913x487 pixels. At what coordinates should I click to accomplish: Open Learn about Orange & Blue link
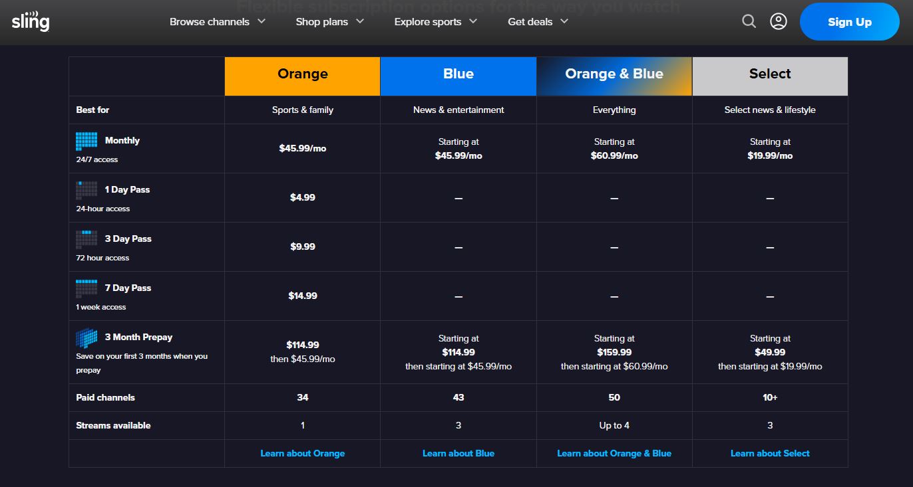(614, 453)
